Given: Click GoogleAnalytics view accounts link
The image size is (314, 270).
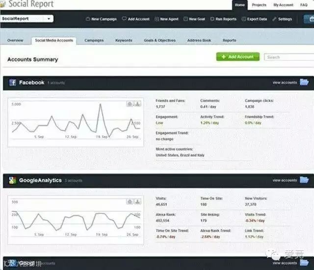Looking at the screenshot, I should click(x=285, y=180).
